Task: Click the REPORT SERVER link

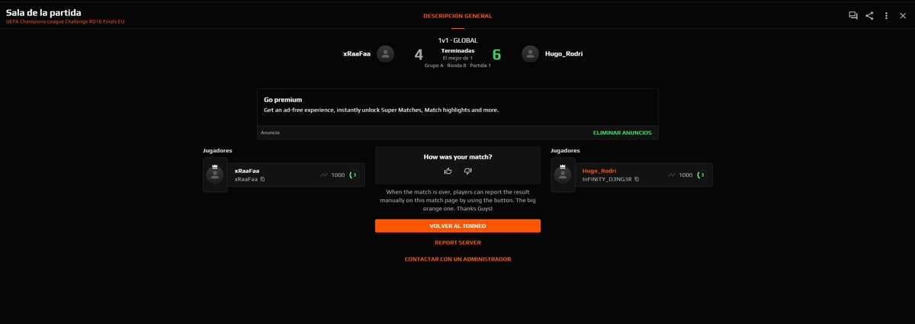Action: 457,242
